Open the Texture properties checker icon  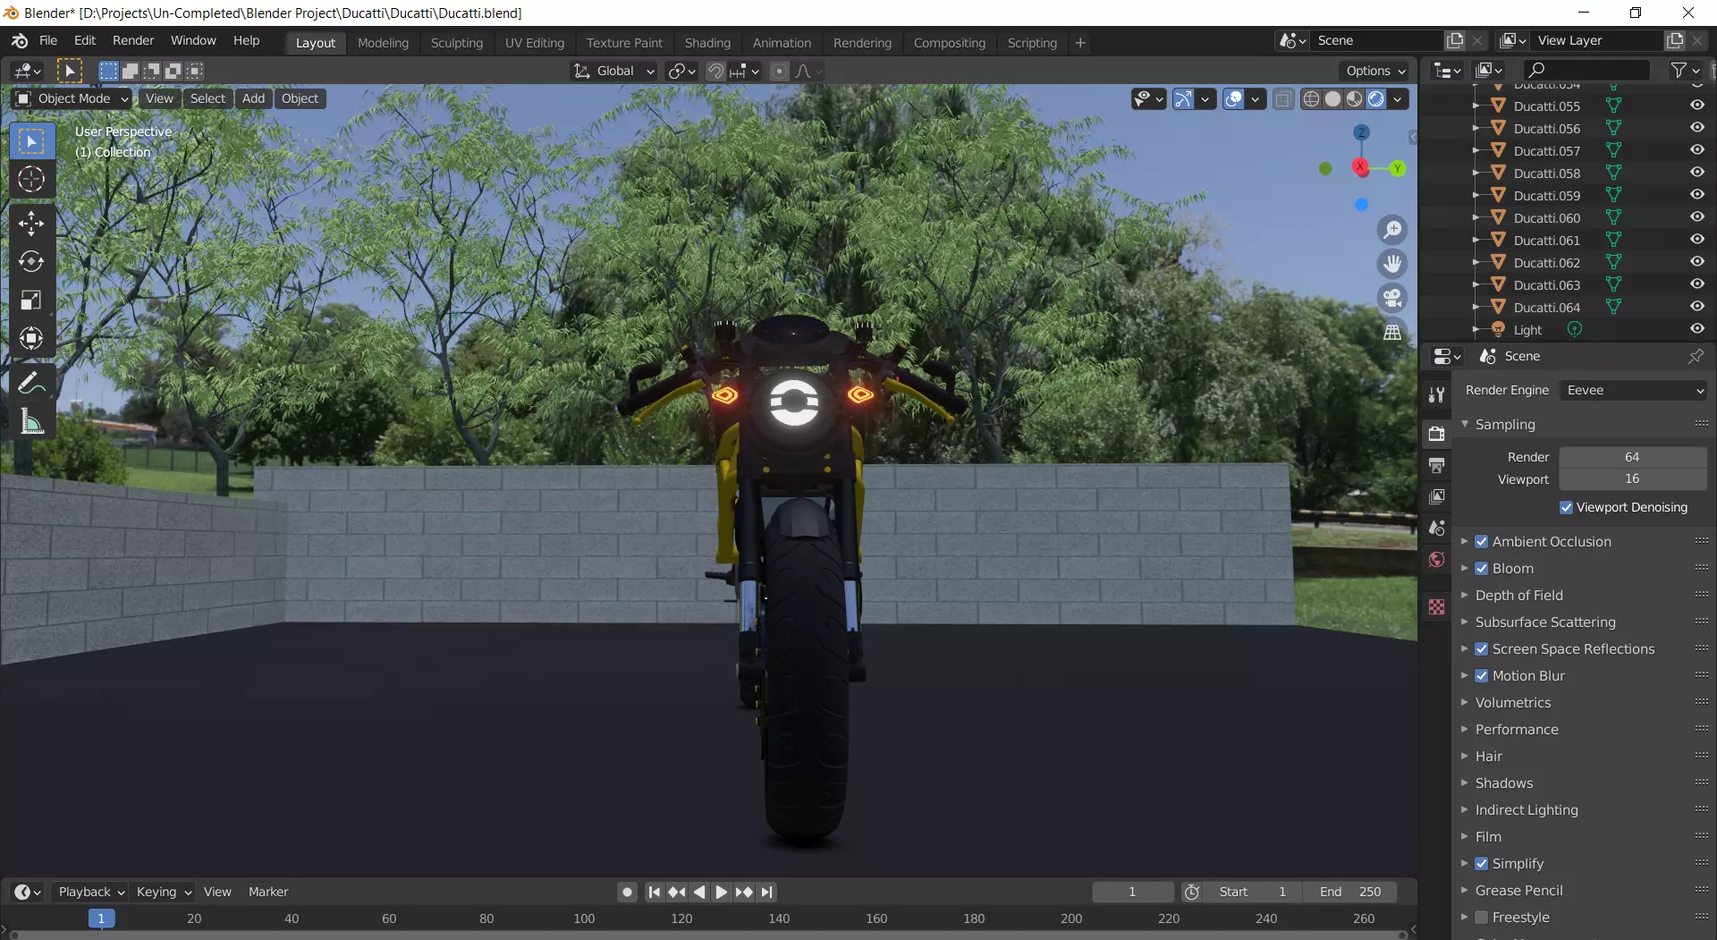tap(1436, 606)
